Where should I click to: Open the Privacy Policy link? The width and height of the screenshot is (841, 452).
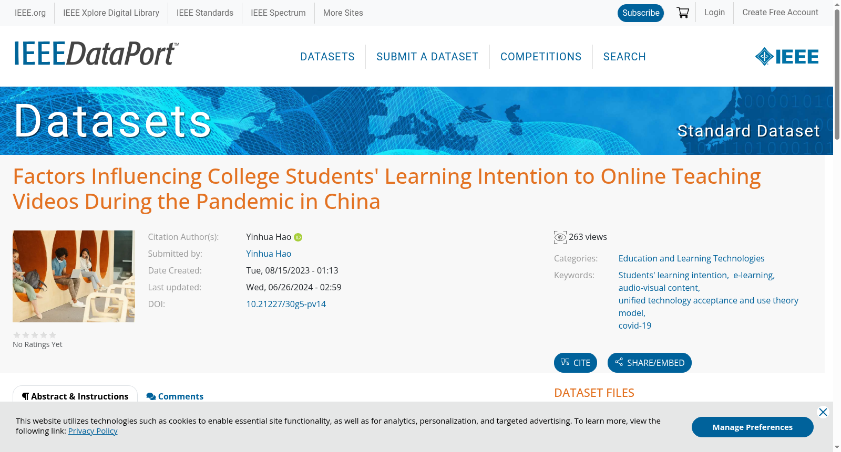93,430
